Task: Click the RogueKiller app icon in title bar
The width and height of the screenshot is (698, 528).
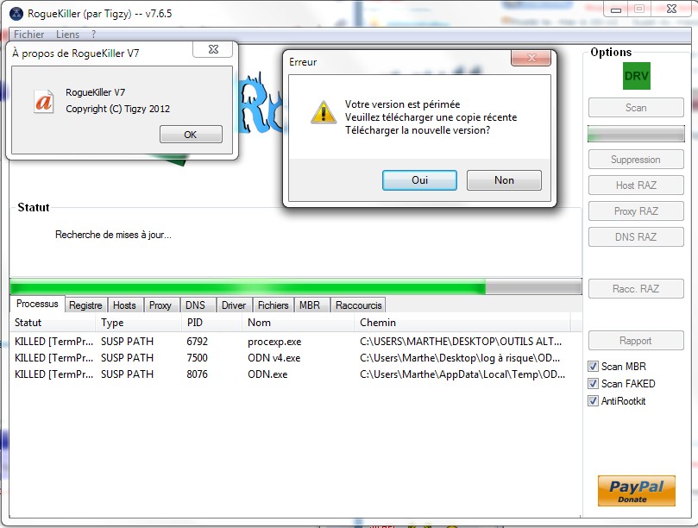Action: (x=16, y=14)
